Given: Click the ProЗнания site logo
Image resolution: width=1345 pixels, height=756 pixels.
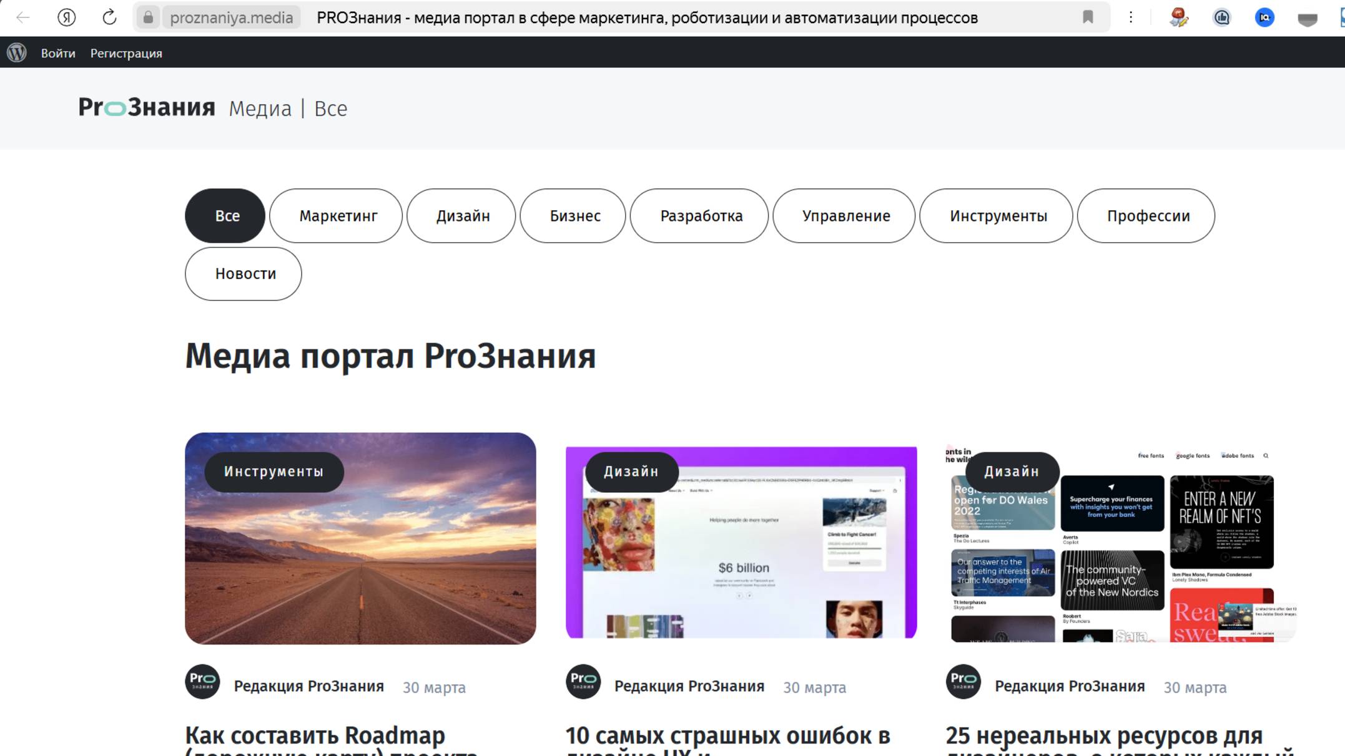Looking at the screenshot, I should coord(147,108).
